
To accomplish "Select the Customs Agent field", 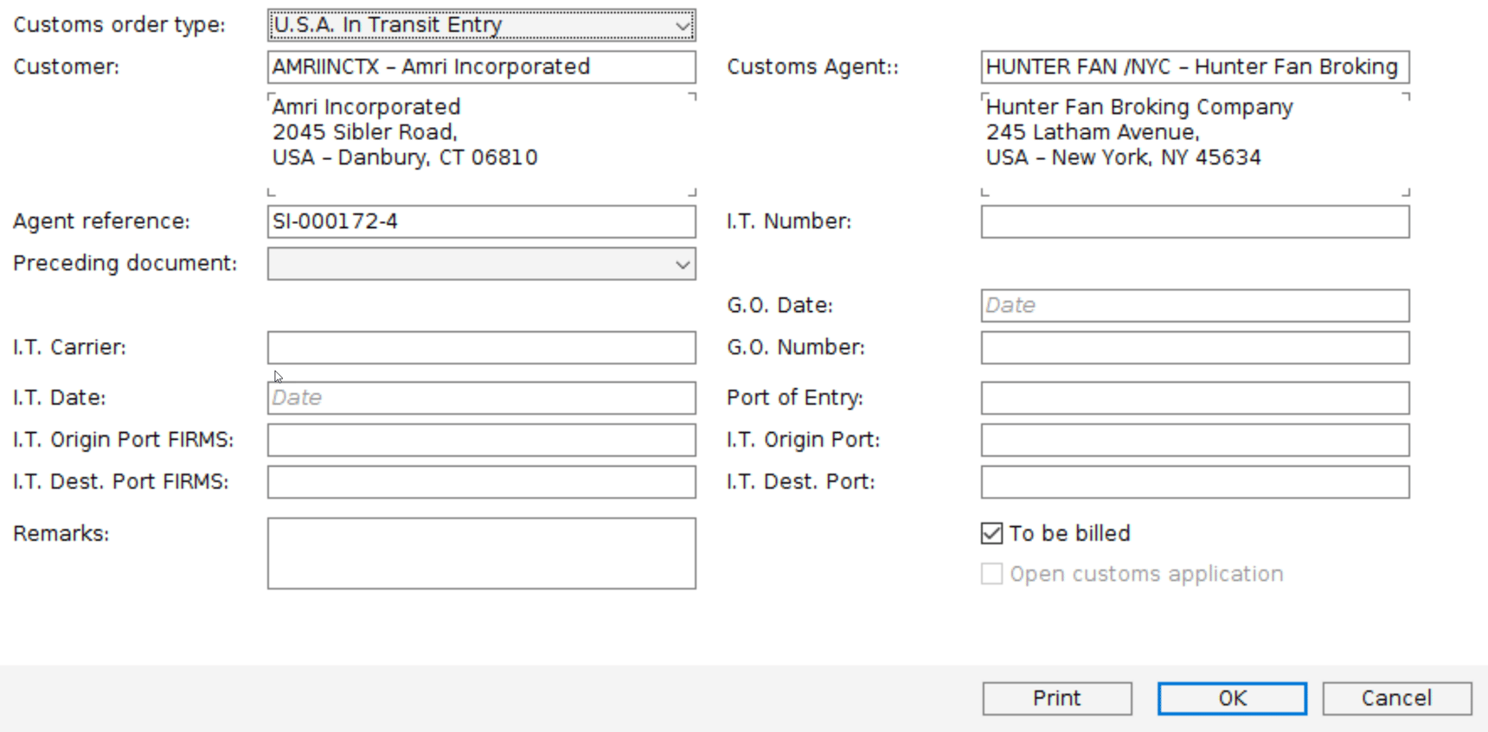I will tap(1194, 67).
